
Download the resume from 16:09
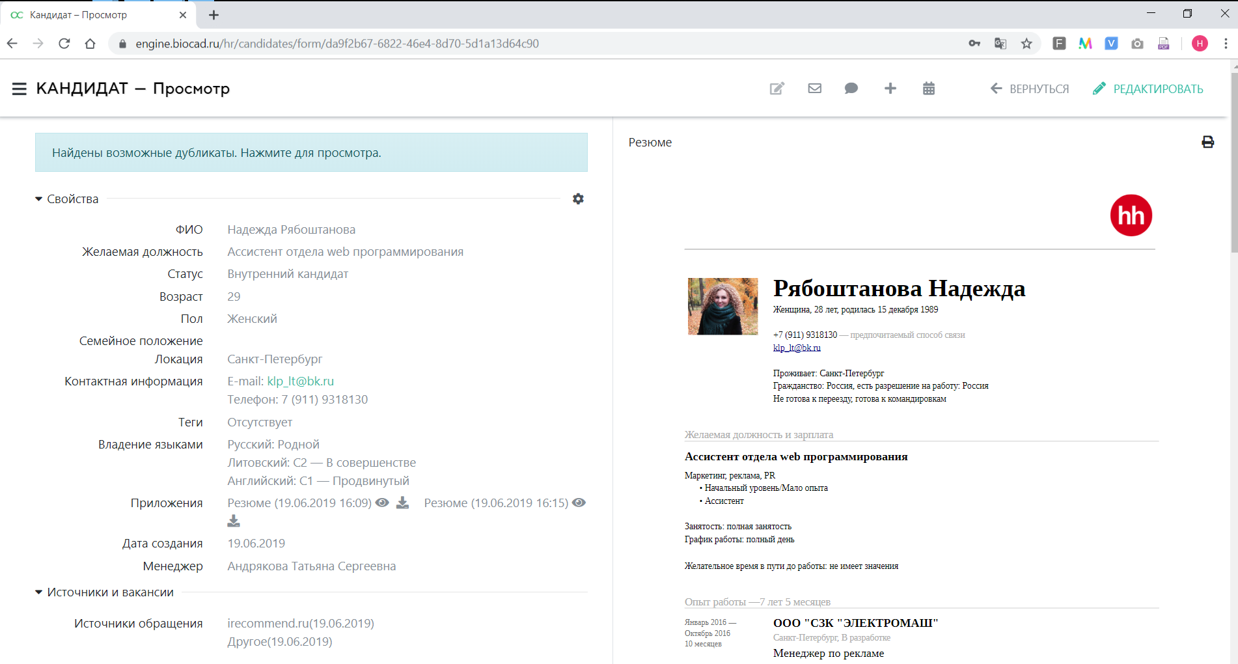(403, 503)
